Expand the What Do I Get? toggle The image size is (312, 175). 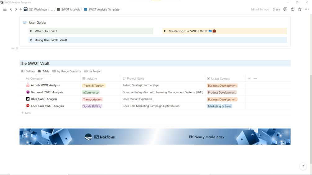31,31
